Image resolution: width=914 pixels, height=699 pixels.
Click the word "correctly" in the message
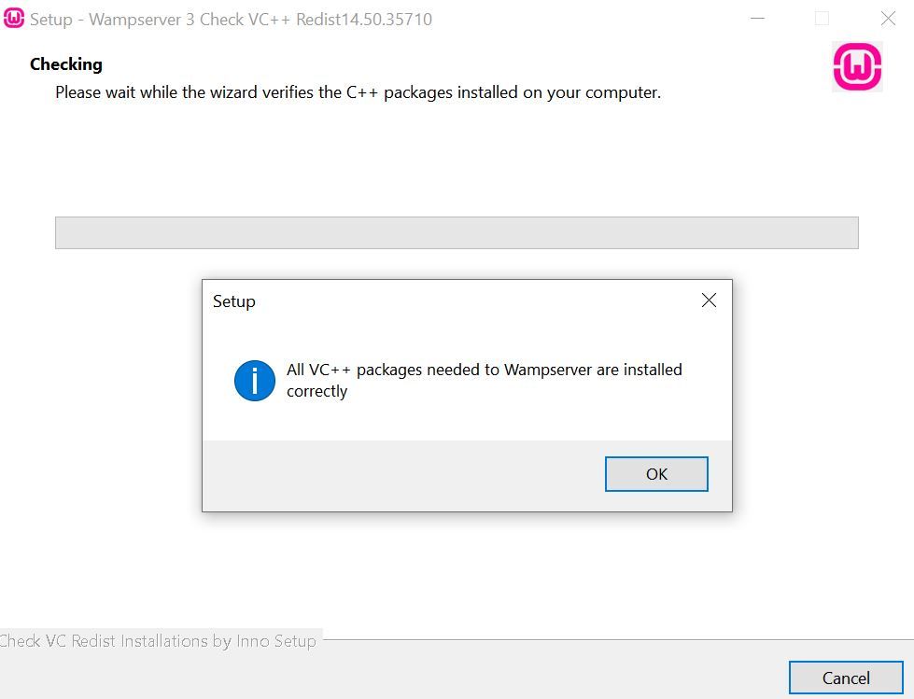click(316, 391)
